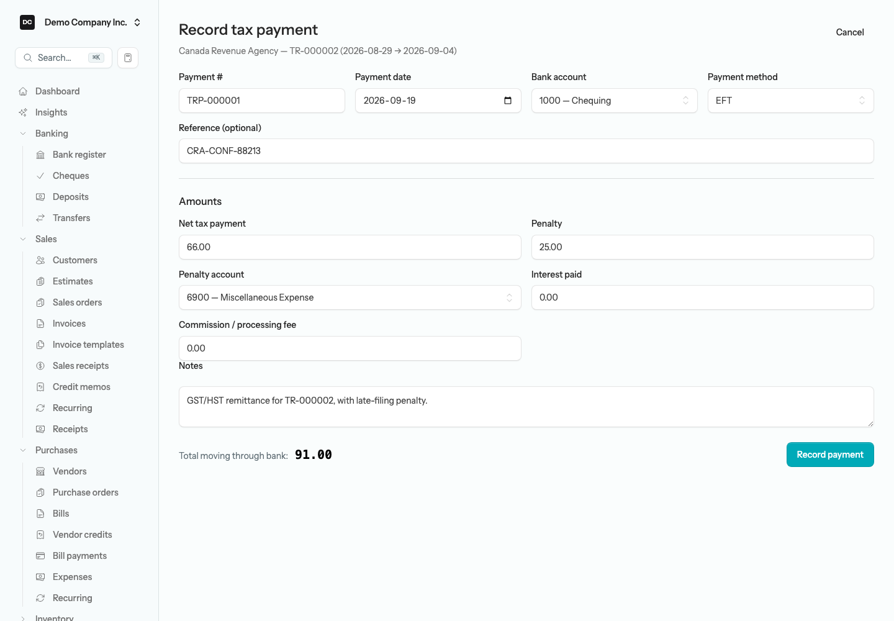Click the Customers people icon

coord(40,260)
